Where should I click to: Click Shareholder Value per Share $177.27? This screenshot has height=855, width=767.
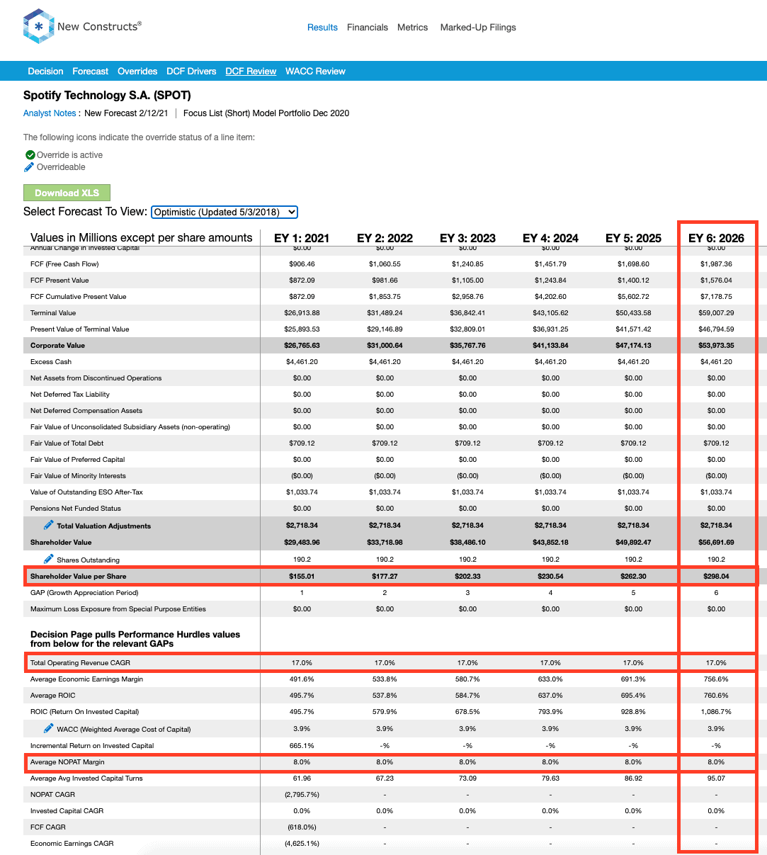[x=385, y=577]
